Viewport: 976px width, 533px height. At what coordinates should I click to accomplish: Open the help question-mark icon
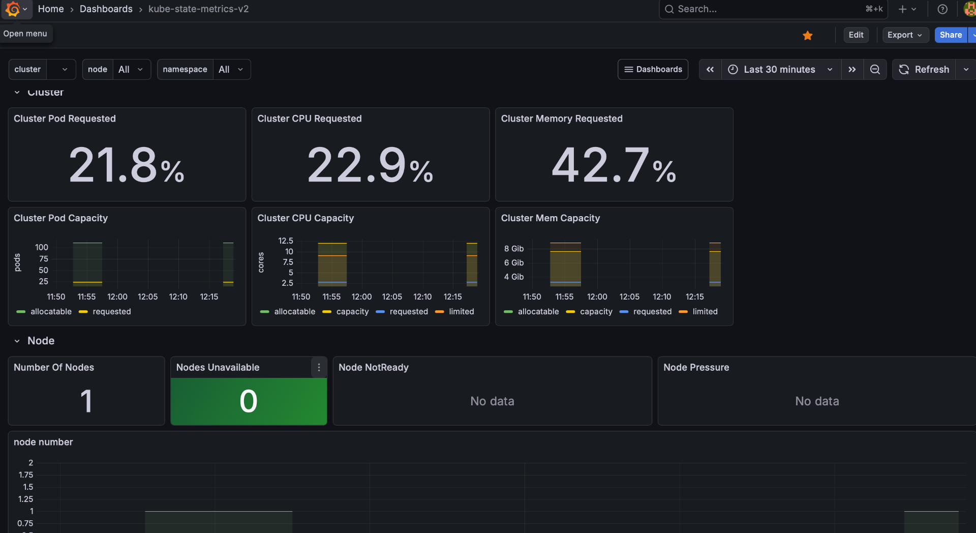coord(942,9)
